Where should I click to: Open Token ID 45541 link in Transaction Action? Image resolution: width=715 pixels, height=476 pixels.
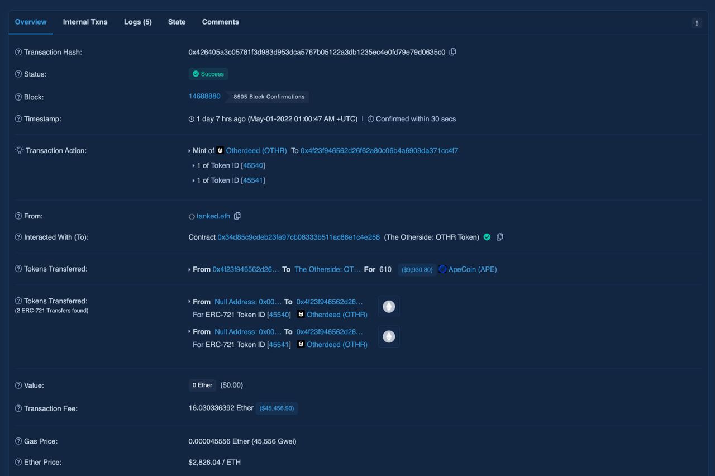click(x=253, y=180)
